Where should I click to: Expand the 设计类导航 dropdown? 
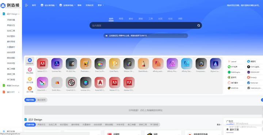[x=49, y=5]
